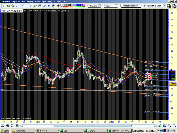Image resolution: width=177 pixels, height=133 pixels.
Task: Pick the pink color swatch
Action: tap(84, 5)
